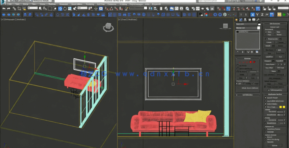Click the Hide Unselected button
Screen dimensions: 289x148
click(275, 78)
